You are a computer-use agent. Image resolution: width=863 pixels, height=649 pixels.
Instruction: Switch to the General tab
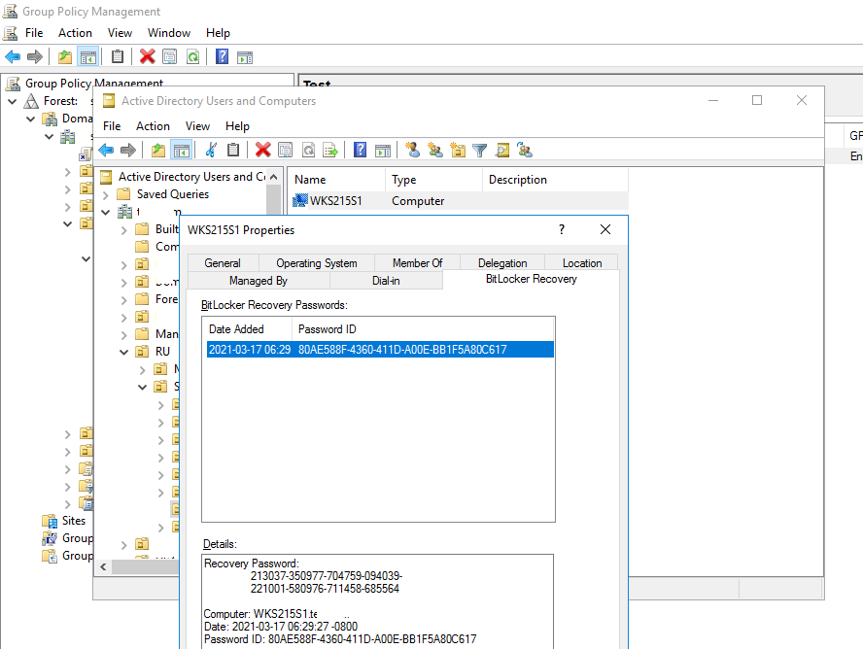223,263
